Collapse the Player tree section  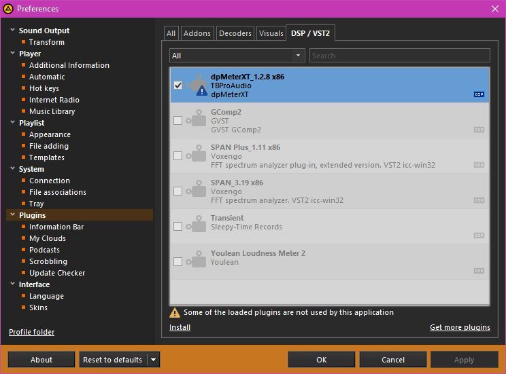point(13,53)
